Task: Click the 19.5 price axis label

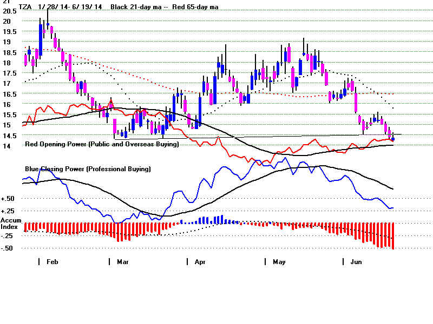Action: (10, 32)
